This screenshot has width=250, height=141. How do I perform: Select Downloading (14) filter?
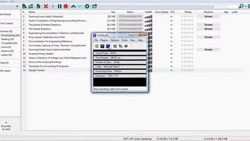[x=10, y=35]
